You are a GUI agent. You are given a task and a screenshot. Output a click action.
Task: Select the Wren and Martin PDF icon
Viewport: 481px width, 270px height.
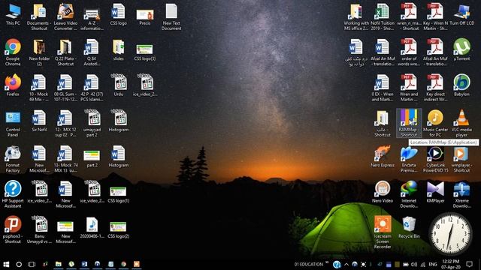point(409,88)
